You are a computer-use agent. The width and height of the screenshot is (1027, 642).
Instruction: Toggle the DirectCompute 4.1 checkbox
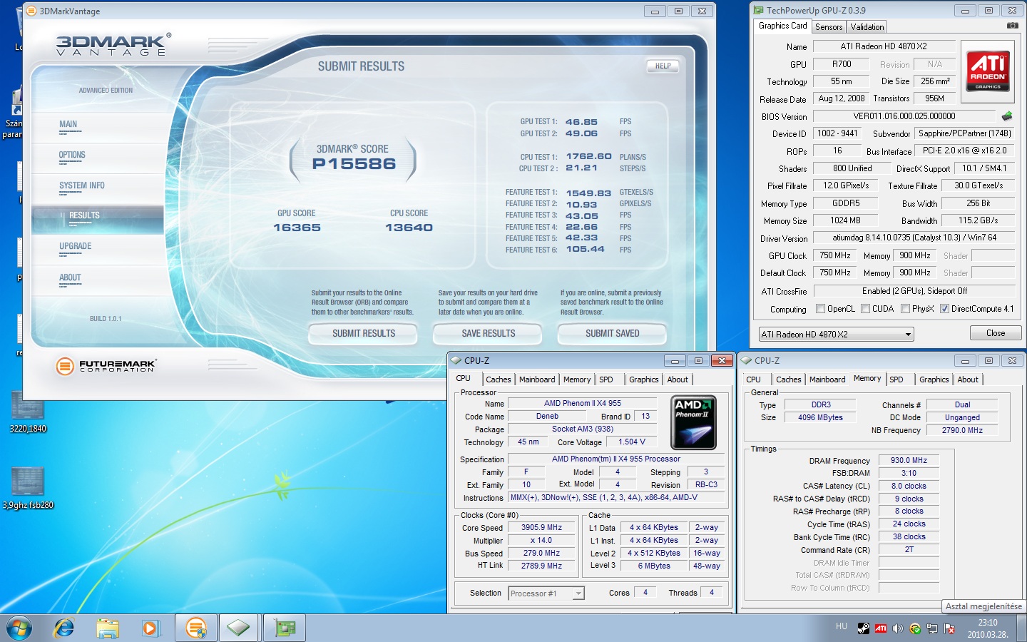(944, 309)
